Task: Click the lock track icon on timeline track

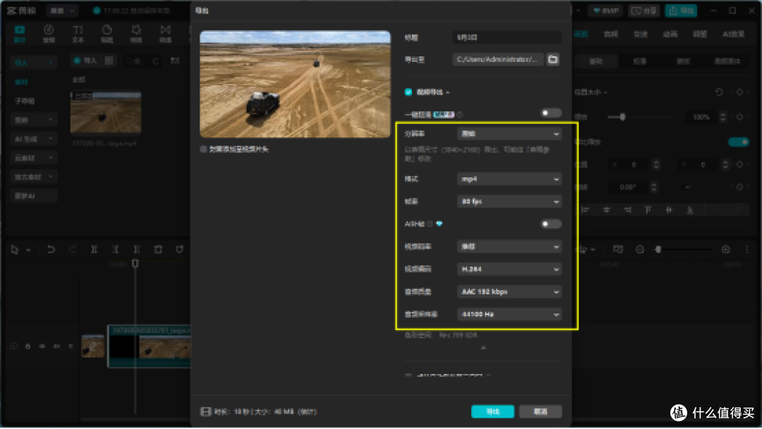Action: (28, 346)
